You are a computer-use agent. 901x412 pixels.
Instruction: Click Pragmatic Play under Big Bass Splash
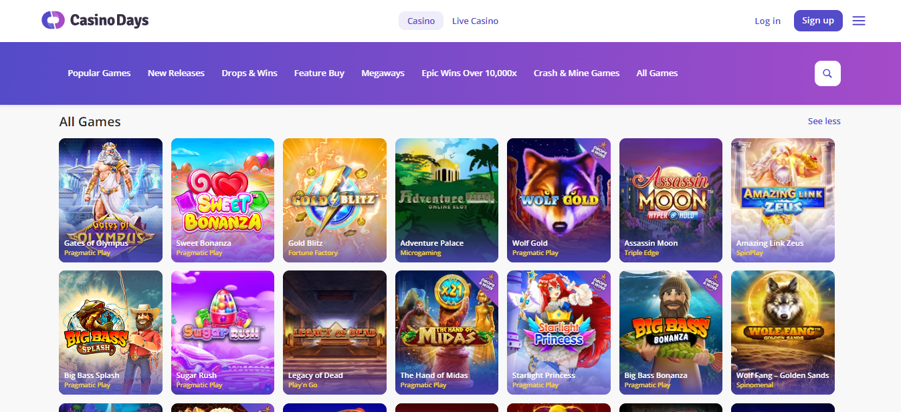pos(88,385)
